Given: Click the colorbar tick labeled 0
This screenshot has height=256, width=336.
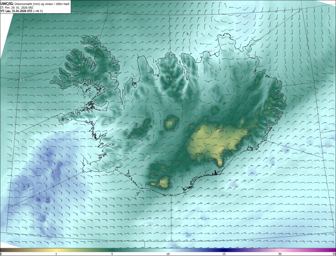Looking at the screenshot, I should [x=1, y=254].
